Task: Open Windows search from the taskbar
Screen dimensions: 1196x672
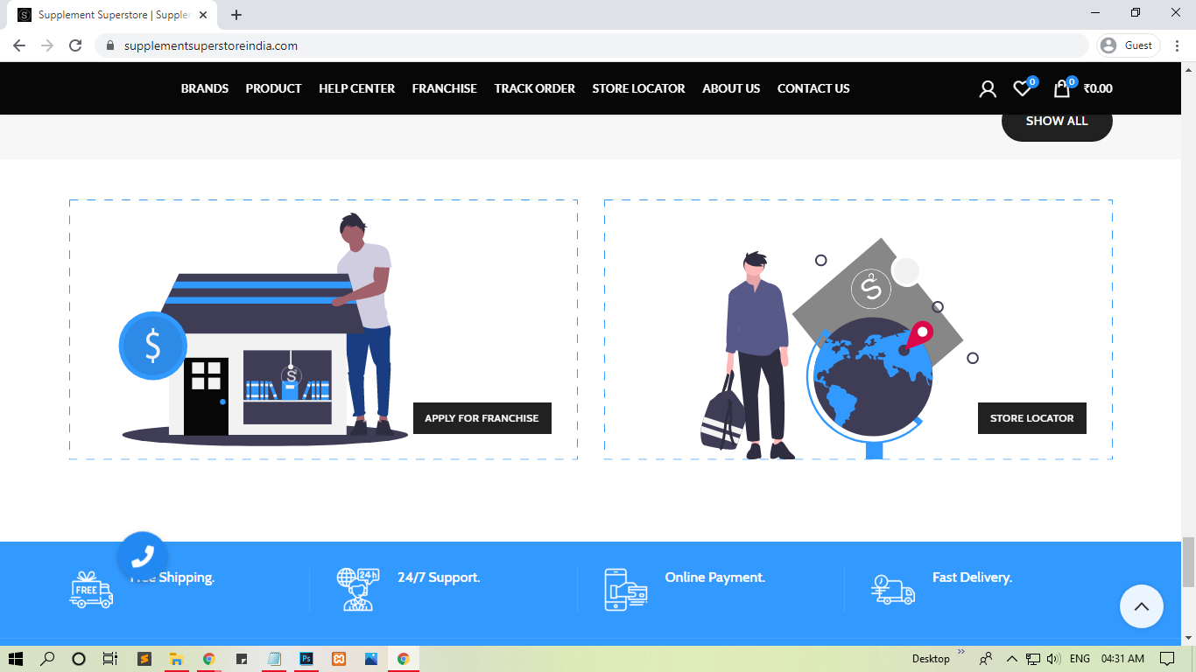Action: (47, 659)
